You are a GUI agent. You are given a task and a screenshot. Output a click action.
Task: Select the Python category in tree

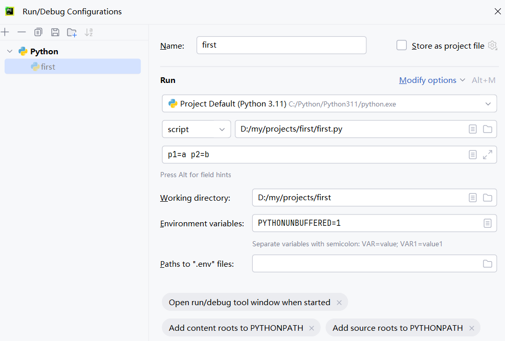44,51
